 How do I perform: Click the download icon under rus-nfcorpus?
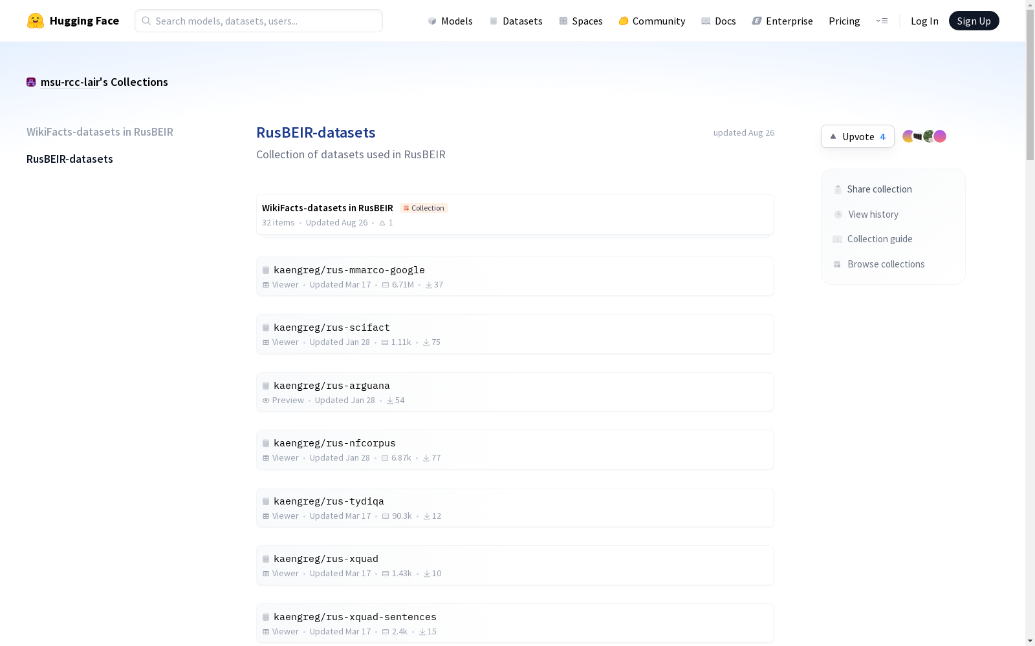(426, 458)
